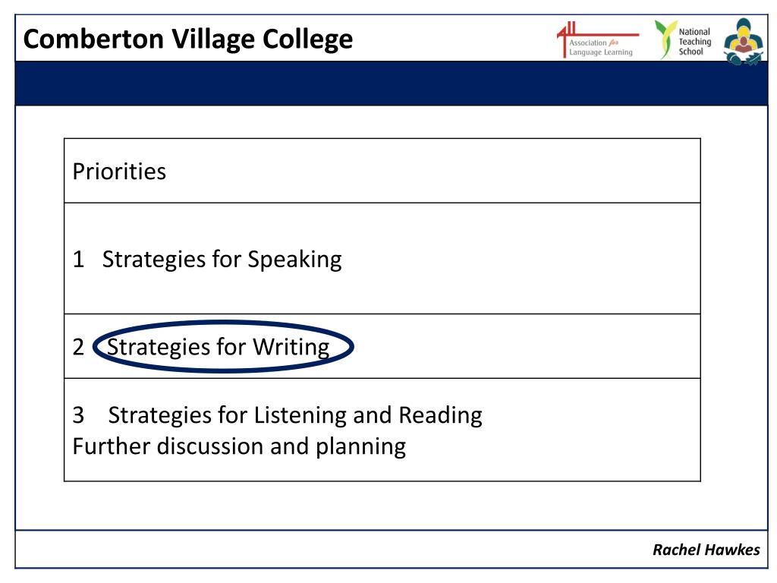
Task: Select Strategies for Listening and Reading
Action: point(295,415)
